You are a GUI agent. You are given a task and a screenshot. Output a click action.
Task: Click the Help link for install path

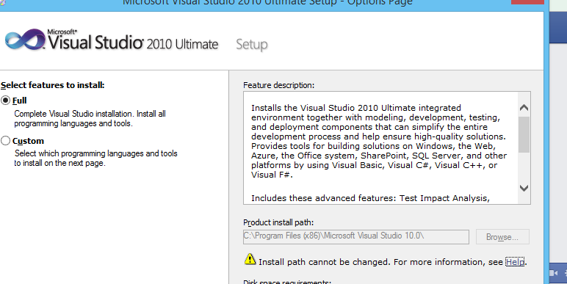515,261
